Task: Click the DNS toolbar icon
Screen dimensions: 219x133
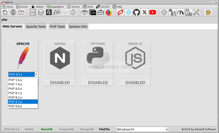Action: (65, 12)
